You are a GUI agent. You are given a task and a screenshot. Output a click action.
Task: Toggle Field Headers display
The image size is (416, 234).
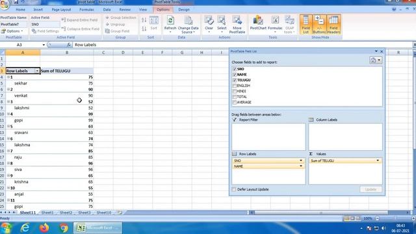(333, 25)
